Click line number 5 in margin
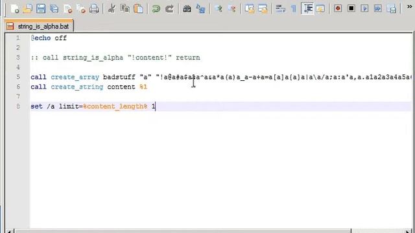Image resolution: width=415 pixels, height=233 pixels. click(18, 77)
